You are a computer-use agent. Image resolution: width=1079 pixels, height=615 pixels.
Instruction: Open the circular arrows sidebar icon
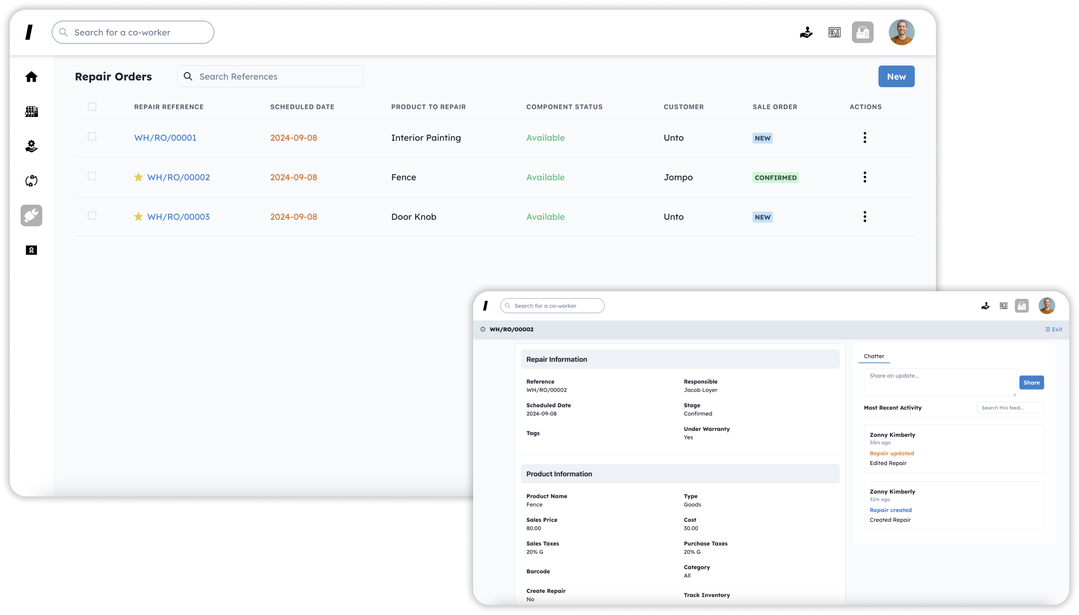click(31, 181)
